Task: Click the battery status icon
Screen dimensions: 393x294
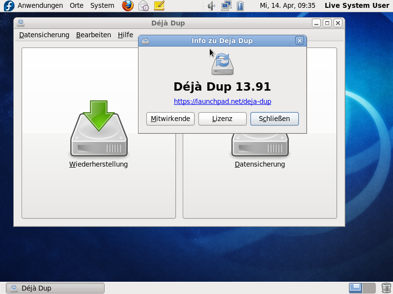Action: coord(240,6)
